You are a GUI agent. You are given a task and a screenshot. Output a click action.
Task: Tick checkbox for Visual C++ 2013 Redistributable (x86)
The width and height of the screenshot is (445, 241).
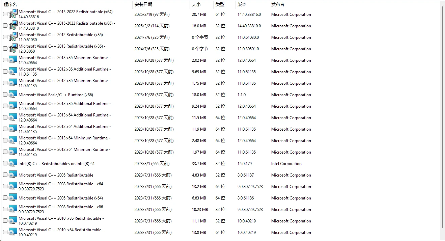pos(5,49)
